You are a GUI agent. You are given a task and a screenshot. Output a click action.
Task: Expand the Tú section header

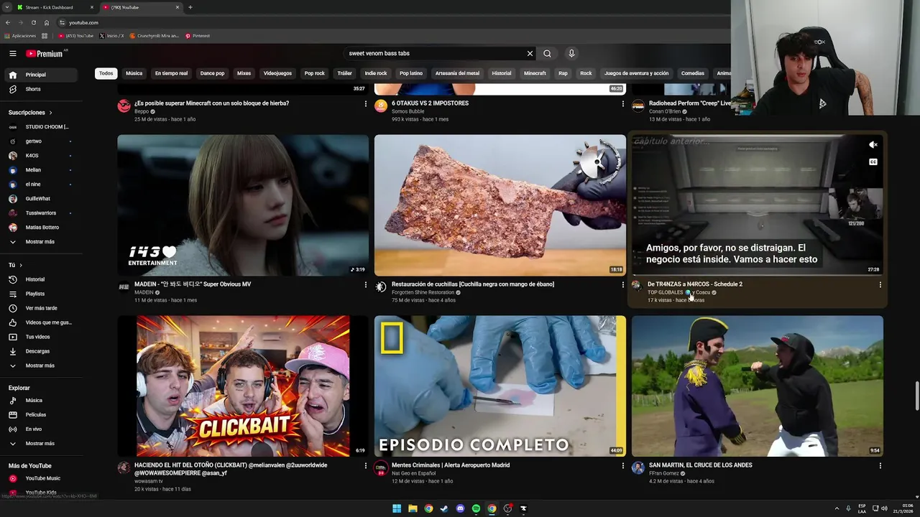15,265
